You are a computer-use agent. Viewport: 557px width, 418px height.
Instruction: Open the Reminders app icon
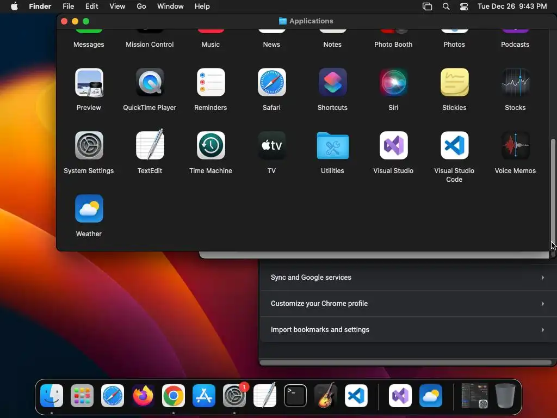point(211,83)
